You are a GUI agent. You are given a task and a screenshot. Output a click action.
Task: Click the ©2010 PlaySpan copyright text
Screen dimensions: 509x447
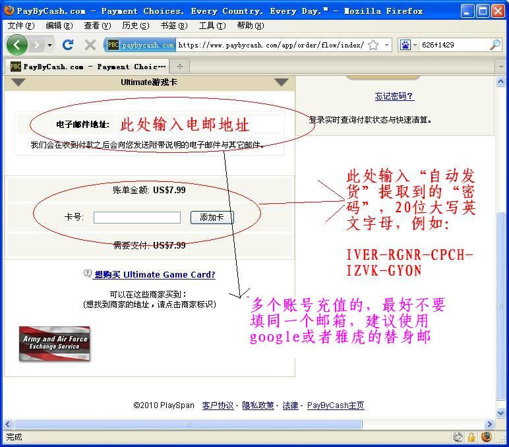(164, 405)
